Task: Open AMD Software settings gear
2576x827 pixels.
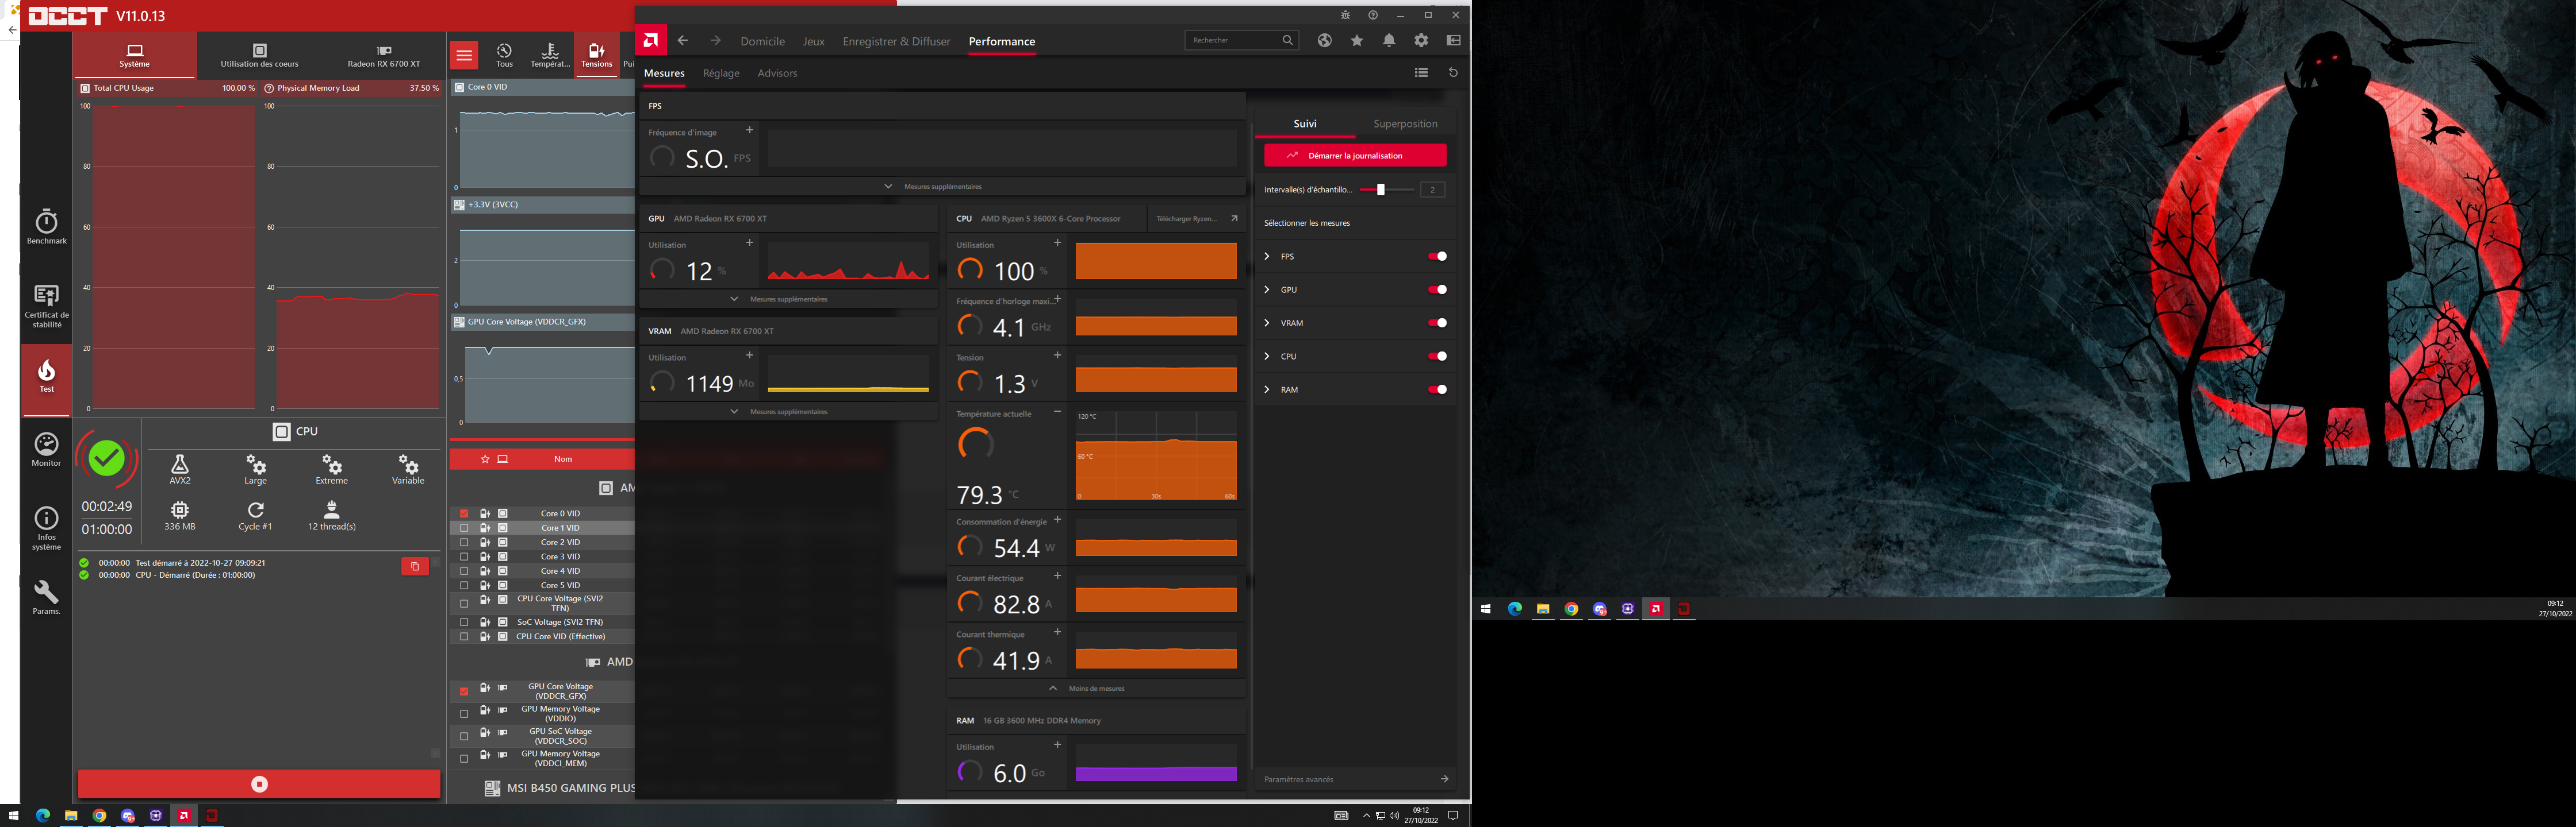Action: point(1421,40)
